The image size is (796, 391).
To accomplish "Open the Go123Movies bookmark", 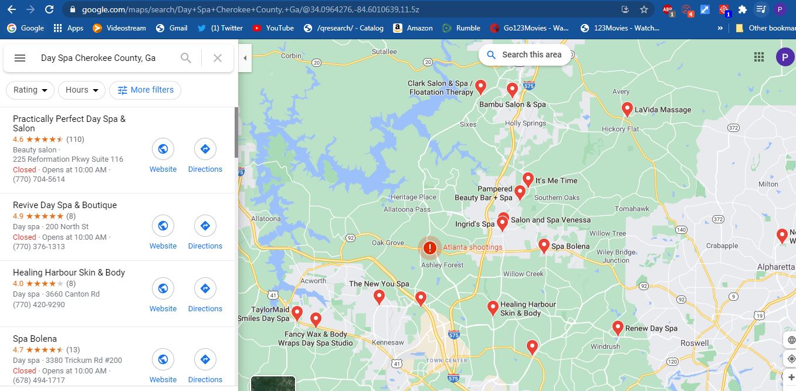I will pyautogui.click(x=529, y=28).
